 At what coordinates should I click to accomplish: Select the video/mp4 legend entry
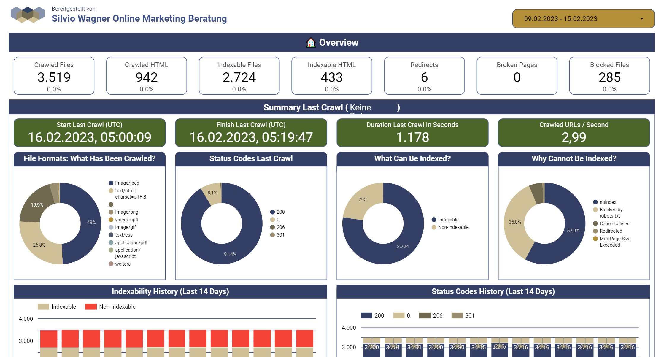point(123,220)
